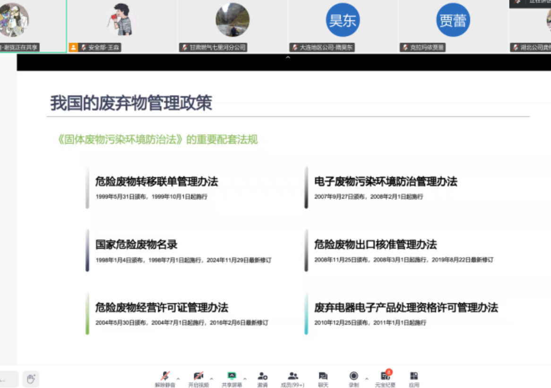Image resolution: width=551 pixels, height=388 pixels.
Task: Select 甘肃燃气七里河分公司 participant thumbnail
Action: [x=232, y=26]
